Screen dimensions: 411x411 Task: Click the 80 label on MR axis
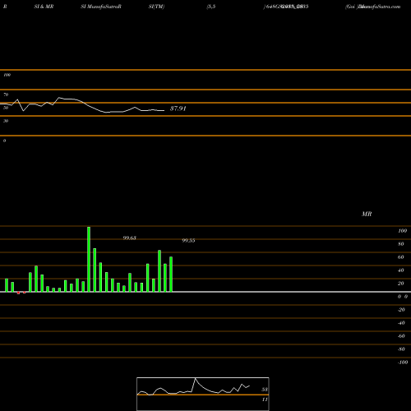[401, 244]
